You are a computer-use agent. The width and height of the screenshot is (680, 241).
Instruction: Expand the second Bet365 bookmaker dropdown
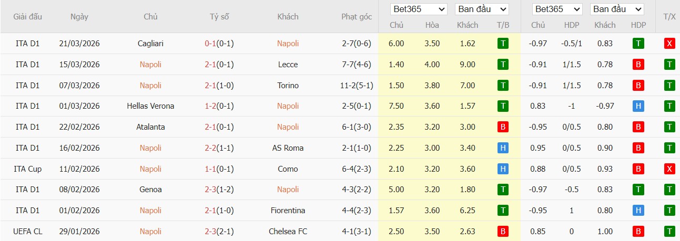pos(557,9)
